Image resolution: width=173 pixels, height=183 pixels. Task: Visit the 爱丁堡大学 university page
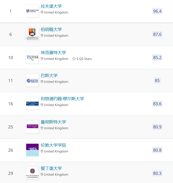click(51, 168)
